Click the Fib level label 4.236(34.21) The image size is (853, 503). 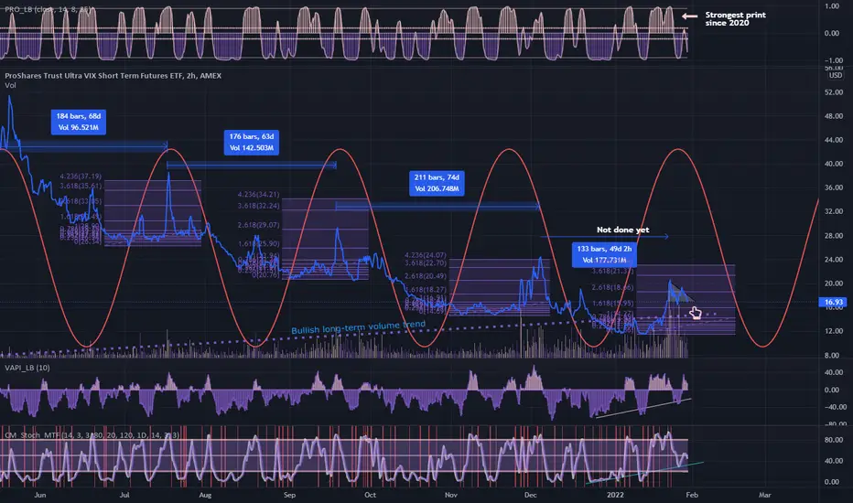[x=258, y=194]
